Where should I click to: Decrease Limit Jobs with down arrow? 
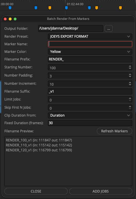pyautogui.click(x=130, y=101)
